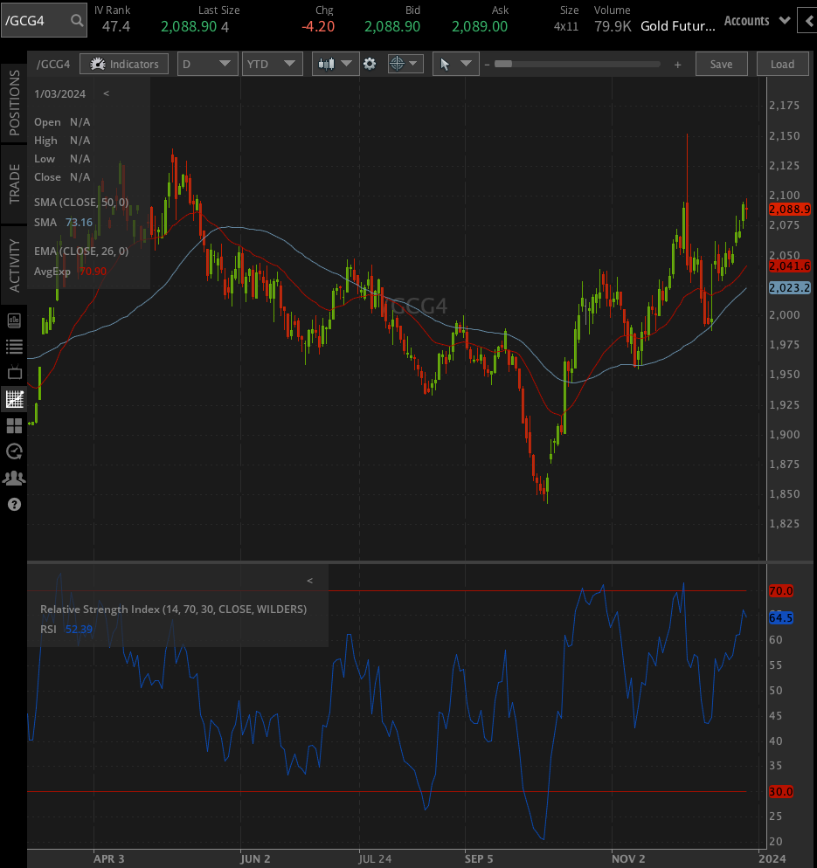Open the help question mark icon
817x868 pixels.
pyautogui.click(x=12, y=505)
